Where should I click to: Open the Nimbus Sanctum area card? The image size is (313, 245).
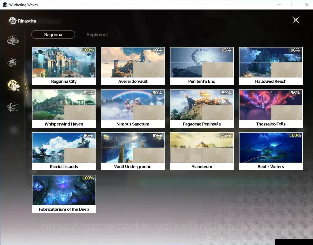(x=133, y=109)
